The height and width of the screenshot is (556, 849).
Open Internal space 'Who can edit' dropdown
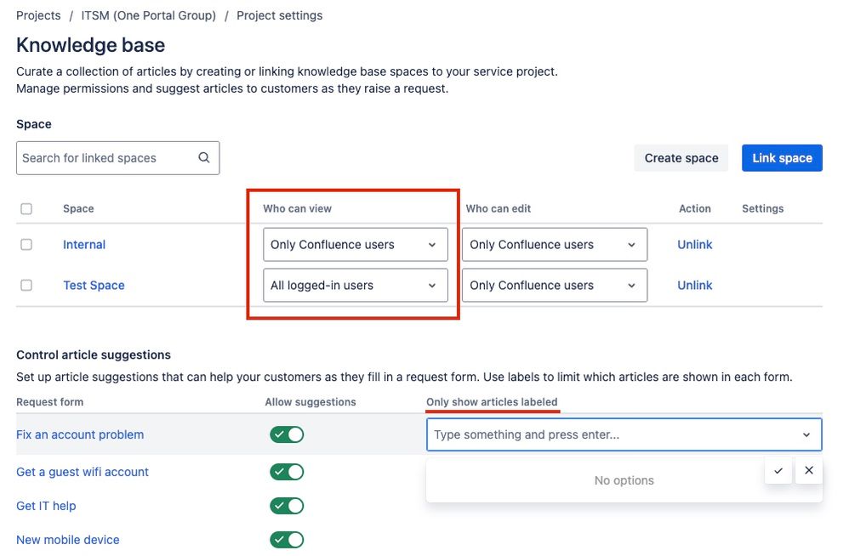coord(554,245)
